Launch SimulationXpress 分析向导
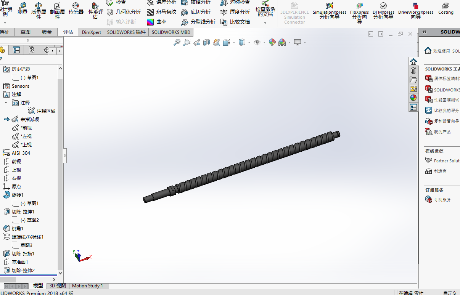The width and height of the screenshot is (460, 295). click(x=330, y=11)
